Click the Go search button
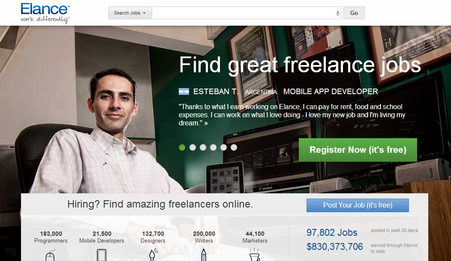This screenshot has height=261, width=451. [354, 13]
